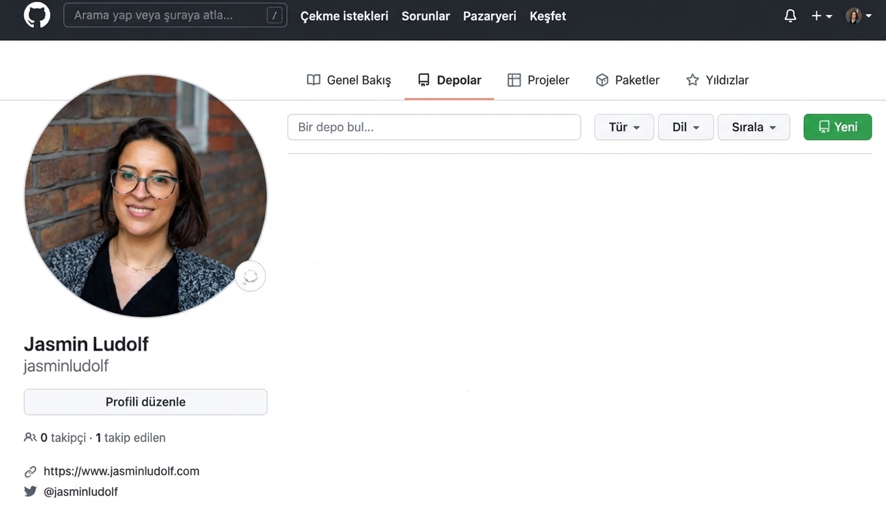Expand the Sırala sorting dropdown
This screenshot has width=886, height=510.
pos(753,127)
